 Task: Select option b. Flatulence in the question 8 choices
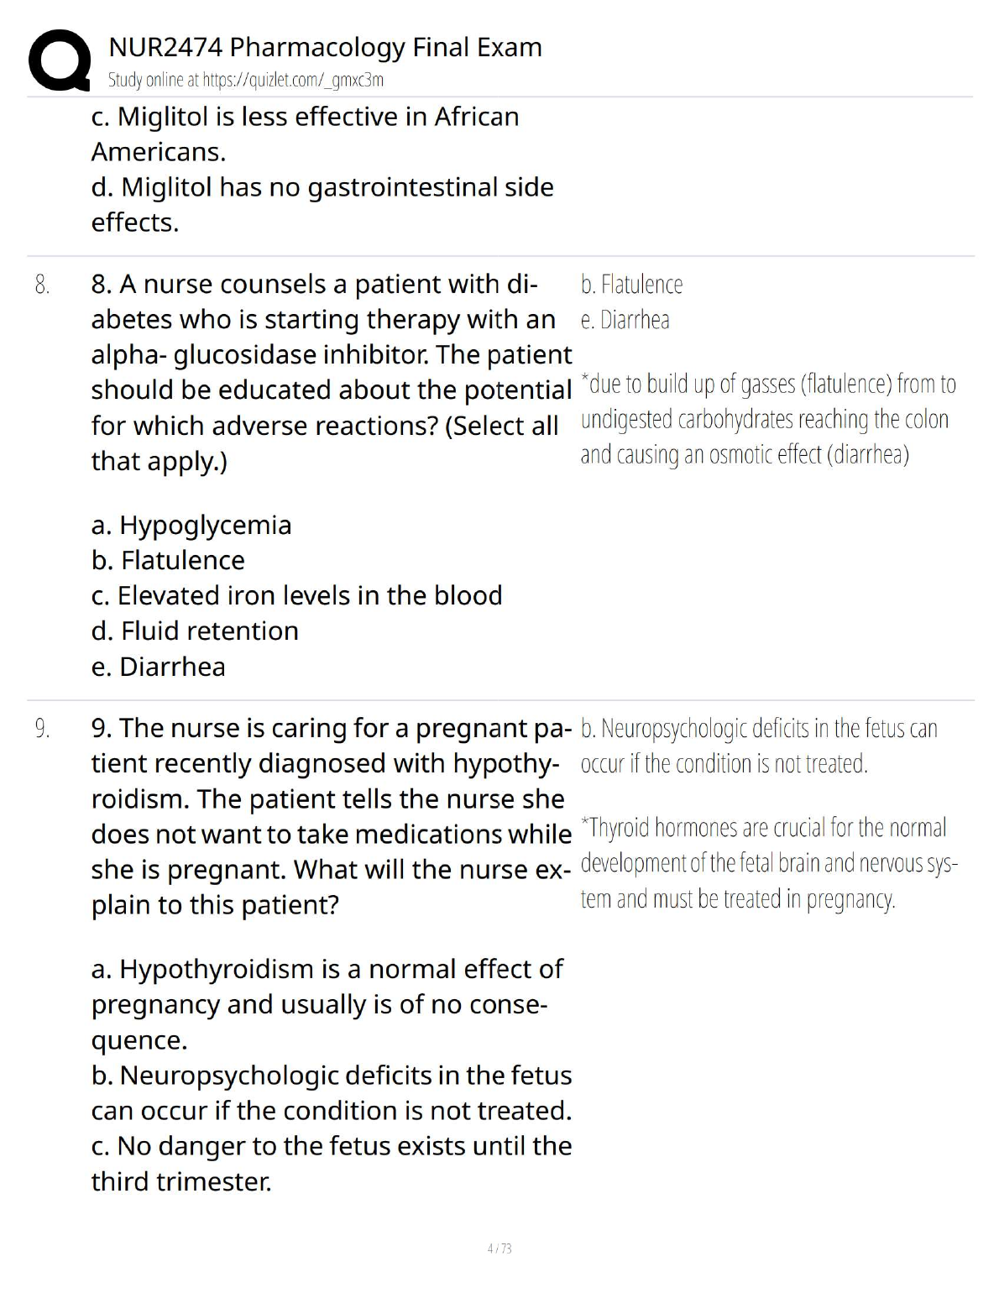(x=168, y=560)
